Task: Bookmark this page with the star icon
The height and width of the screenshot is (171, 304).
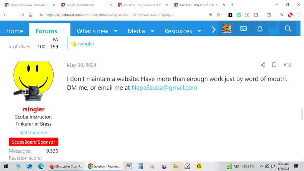Action: (x=218, y=15)
